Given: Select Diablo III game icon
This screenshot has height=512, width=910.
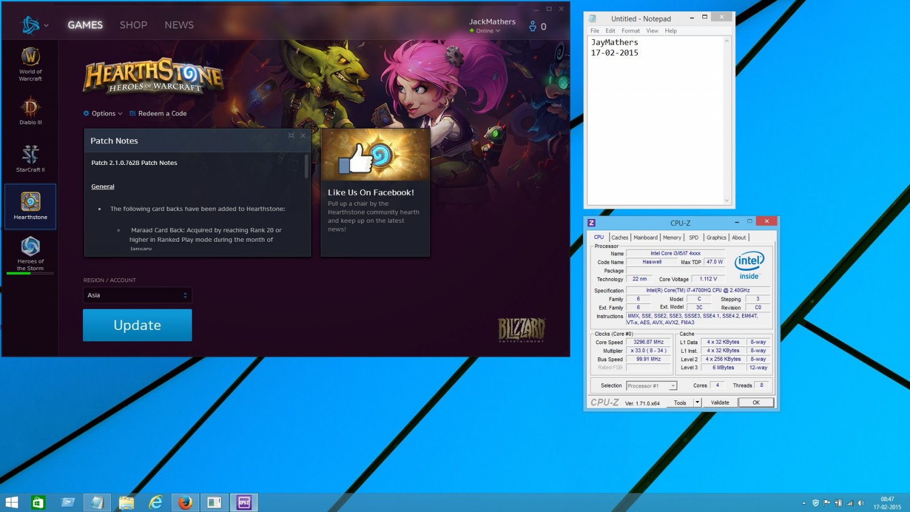Looking at the screenshot, I should (30, 110).
